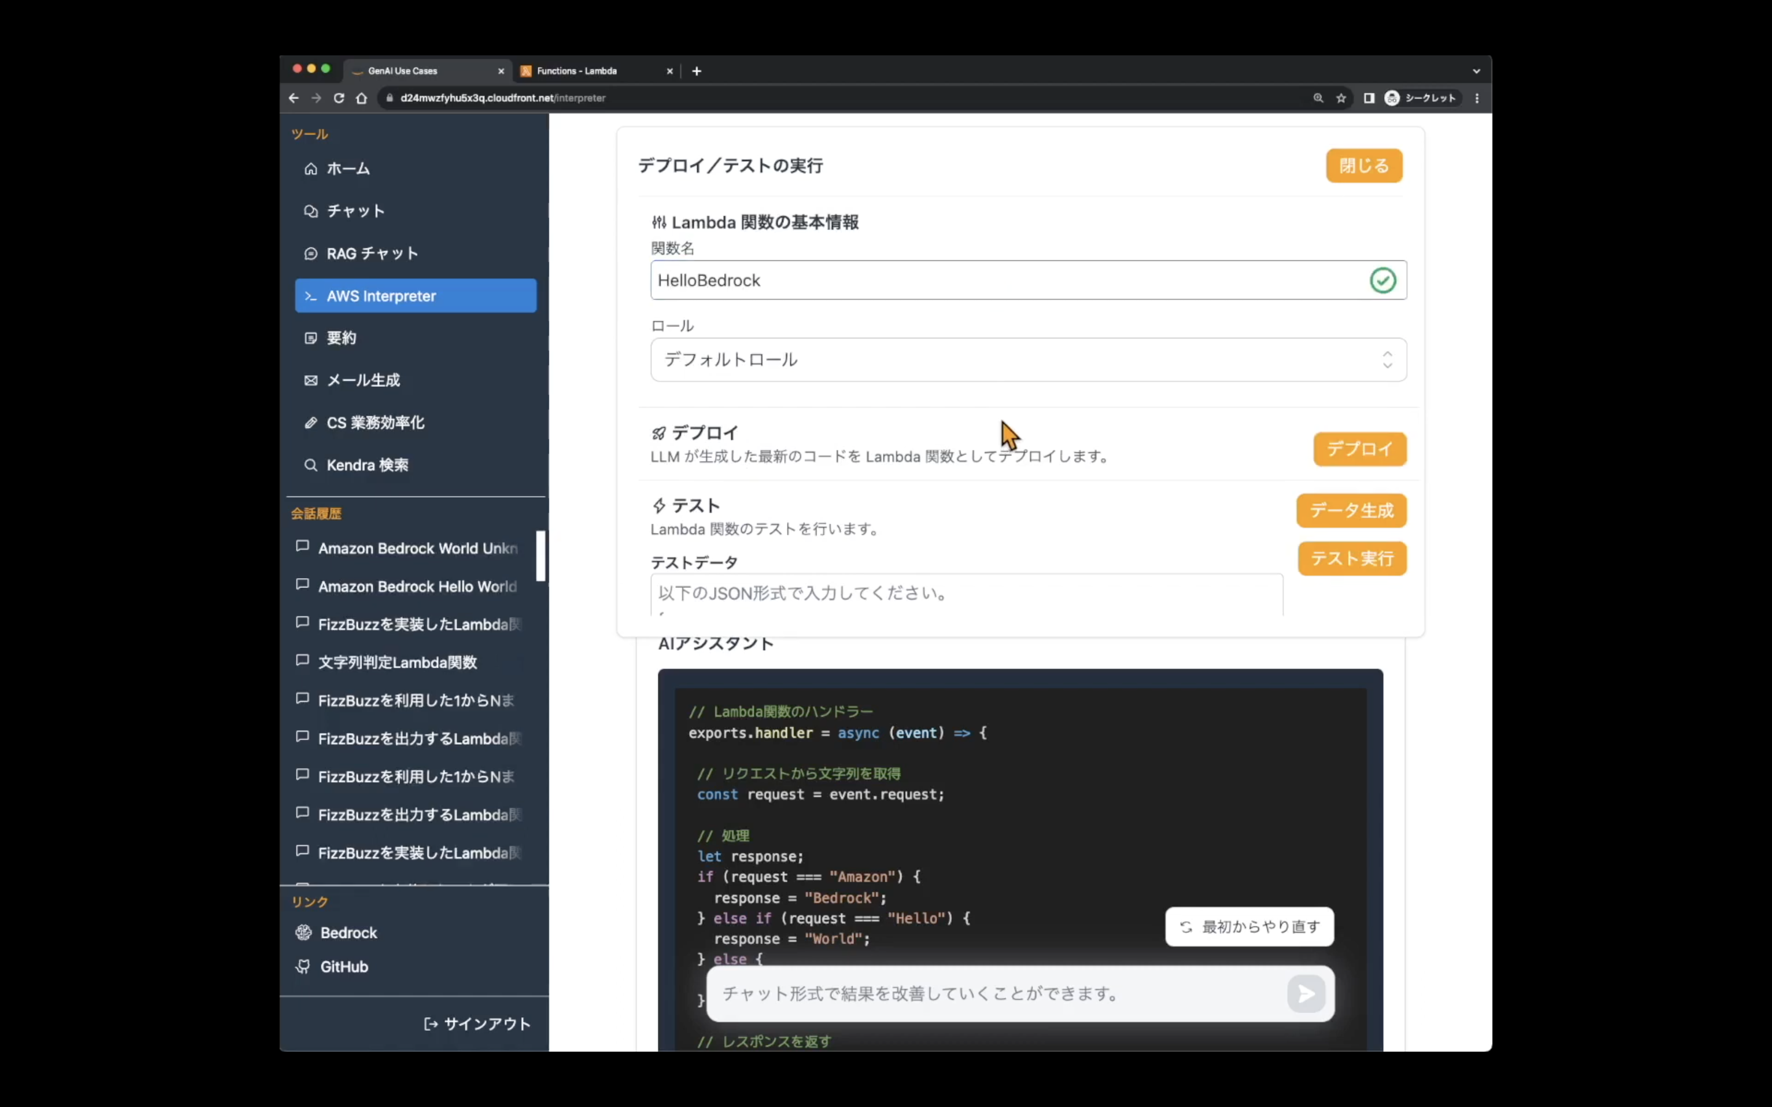Image resolution: width=1772 pixels, height=1107 pixels.
Task: Open the 要約 summarize tool
Action: point(340,338)
